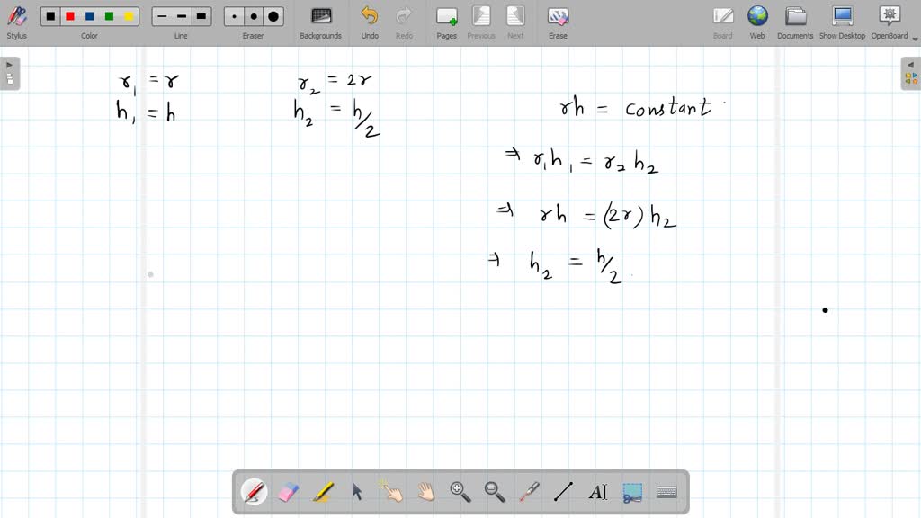Pick the yellow pen color
Image resolution: width=921 pixels, height=518 pixels.
click(x=129, y=16)
